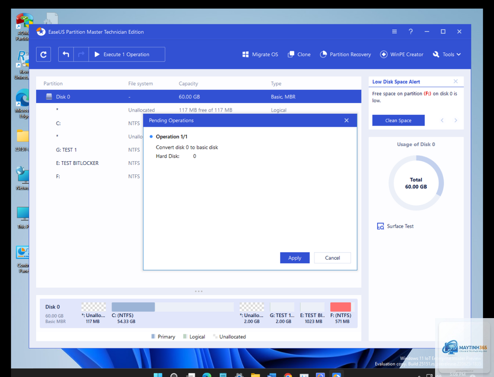Apply the pending operation
This screenshot has height=377, width=494.
click(295, 258)
